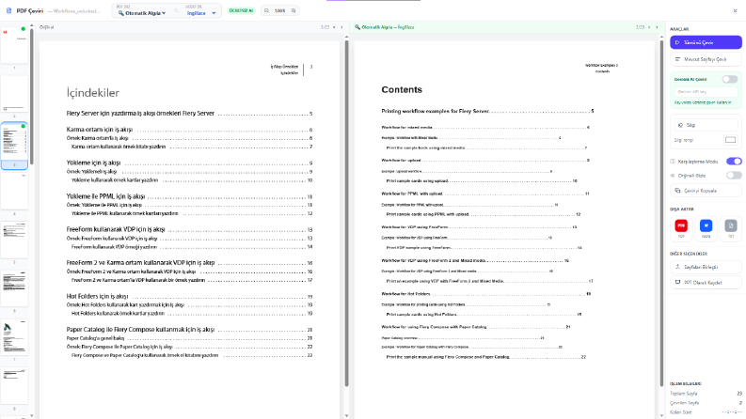The width and height of the screenshot is (746, 419).
Task: Toggle Karşılaştırma Modu switch
Action: pyautogui.click(x=734, y=161)
